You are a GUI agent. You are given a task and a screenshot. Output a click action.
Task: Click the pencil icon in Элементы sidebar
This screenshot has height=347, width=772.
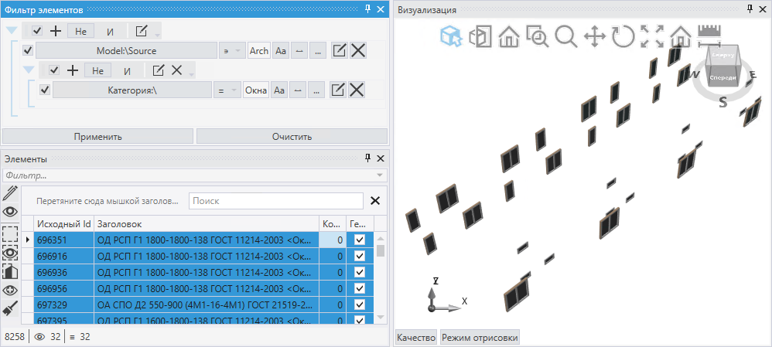pyautogui.click(x=10, y=193)
